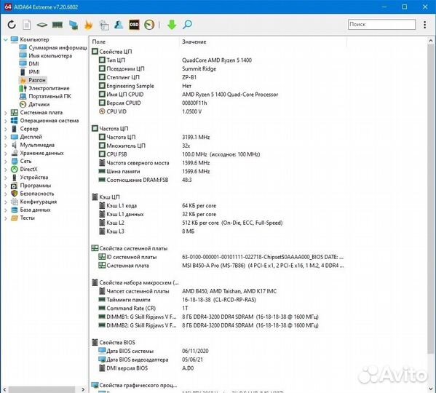
Task: Open Портативный ПК tree item
Action: (x=45, y=96)
